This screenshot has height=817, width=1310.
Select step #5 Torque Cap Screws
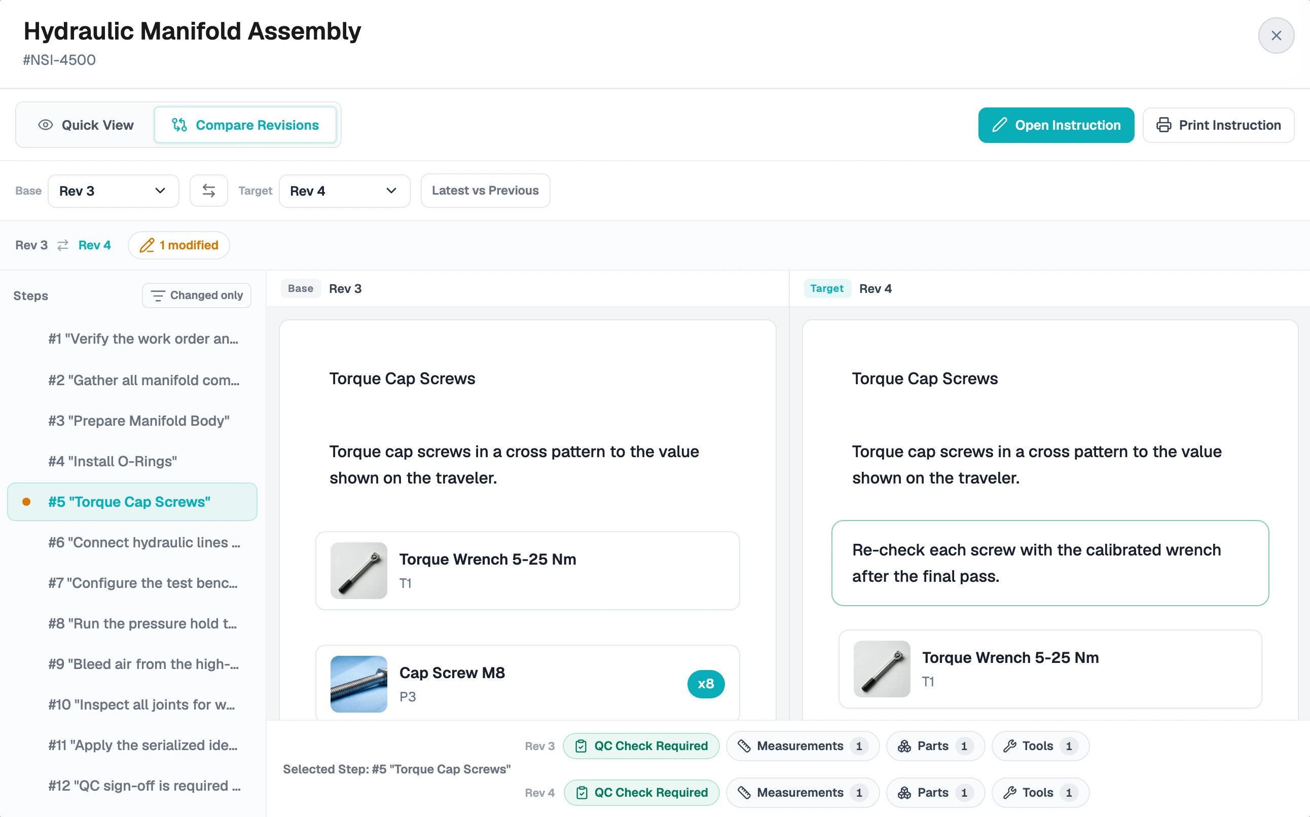coord(132,501)
